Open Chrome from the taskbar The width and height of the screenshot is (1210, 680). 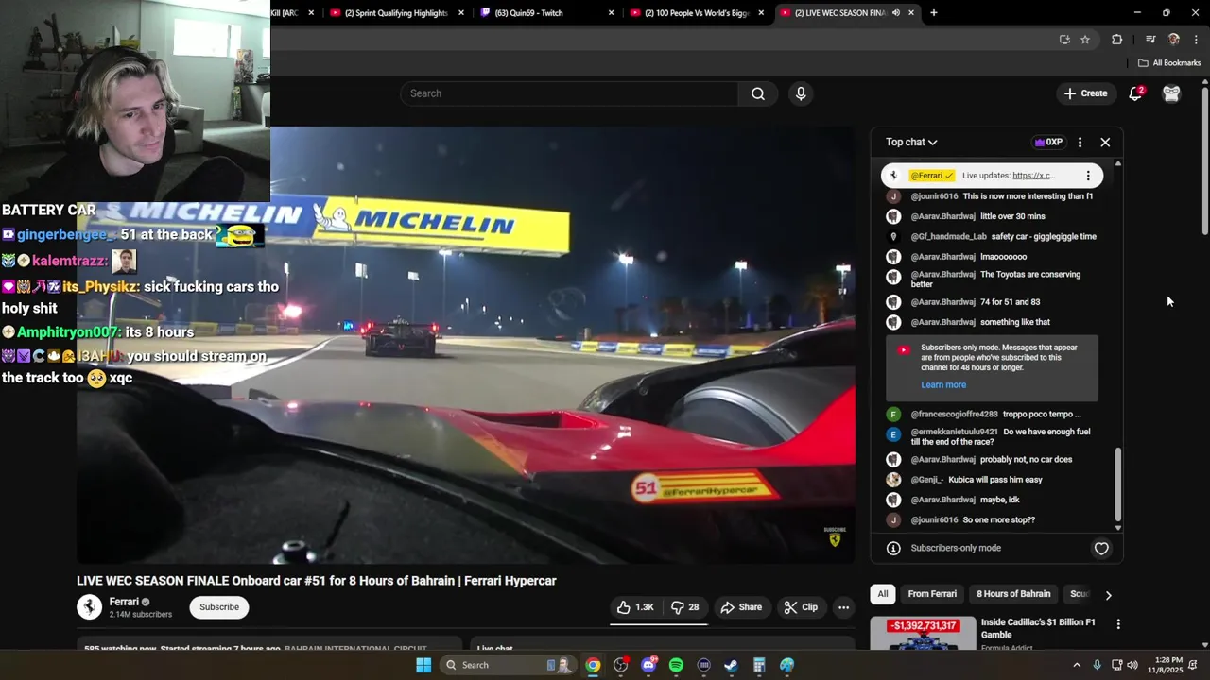coord(593,665)
